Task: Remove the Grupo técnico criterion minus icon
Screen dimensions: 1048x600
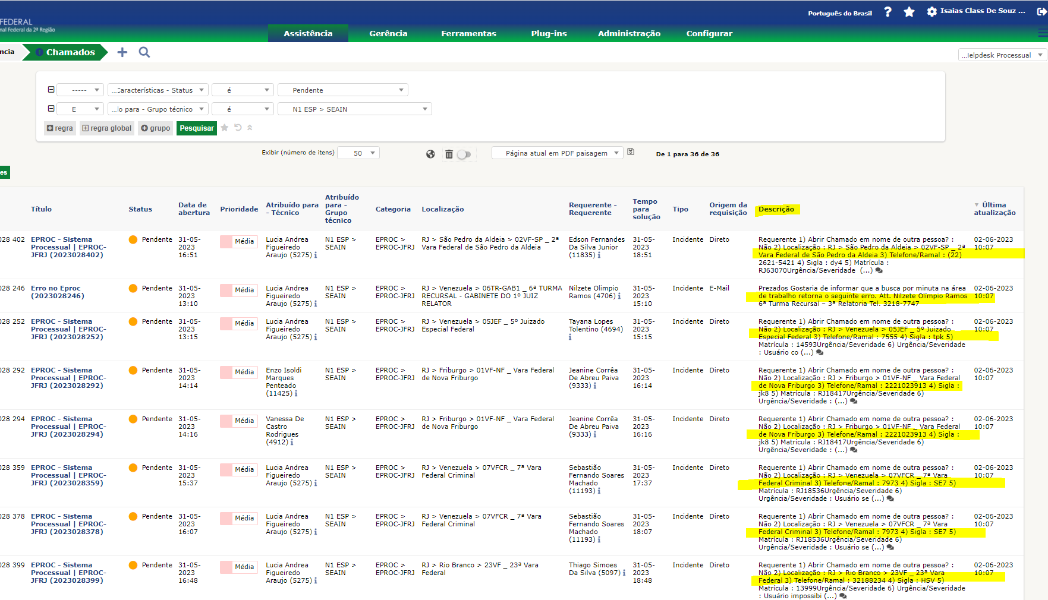Action: pyautogui.click(x=51, y=109)
